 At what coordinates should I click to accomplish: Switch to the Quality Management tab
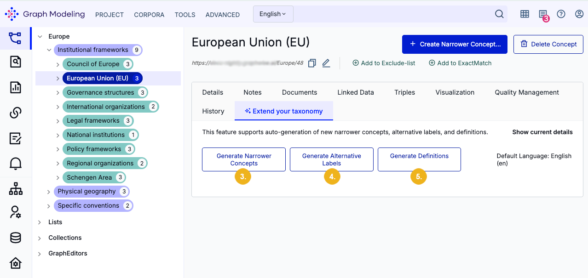(527, 92)
